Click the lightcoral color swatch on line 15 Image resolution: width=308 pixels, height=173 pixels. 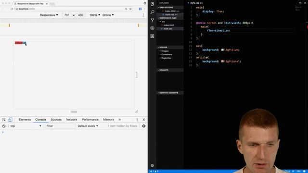(x=222, y=62)
